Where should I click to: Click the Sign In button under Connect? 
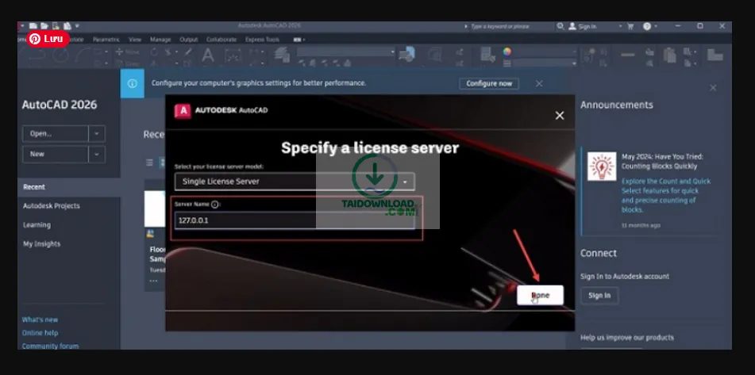[599, 296]
